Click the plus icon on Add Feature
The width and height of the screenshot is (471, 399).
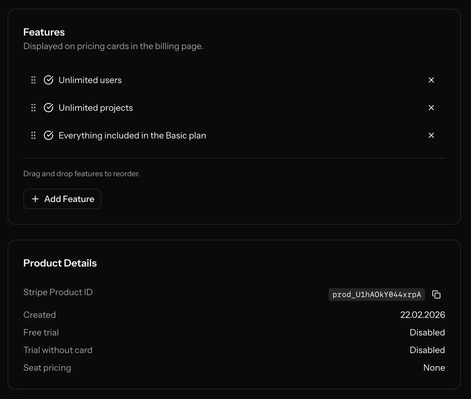(36, 199)
